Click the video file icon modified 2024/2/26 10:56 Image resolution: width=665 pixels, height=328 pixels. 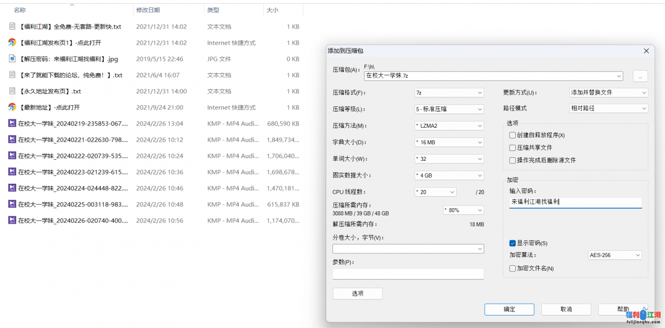point(12,221)
